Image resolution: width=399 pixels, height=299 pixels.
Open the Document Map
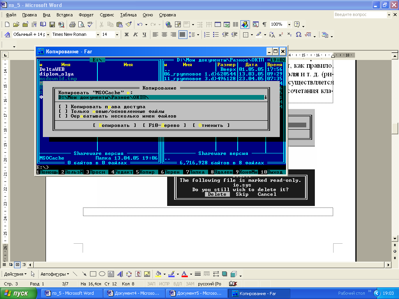[x=256, y=25]
